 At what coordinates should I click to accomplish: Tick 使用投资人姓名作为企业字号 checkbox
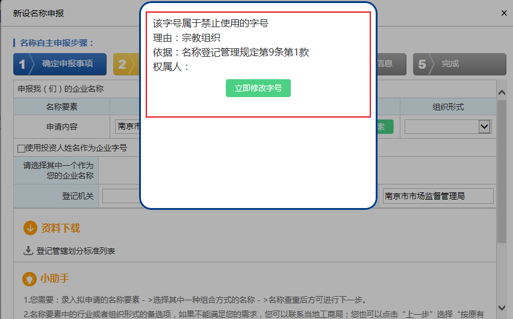[x=21, y=148]
